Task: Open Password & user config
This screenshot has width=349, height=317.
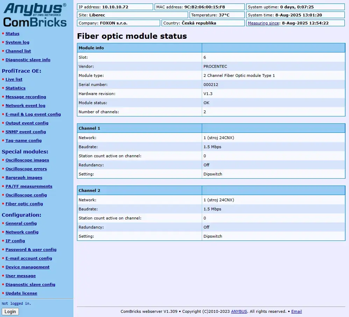Action: (x=31, y=250)
